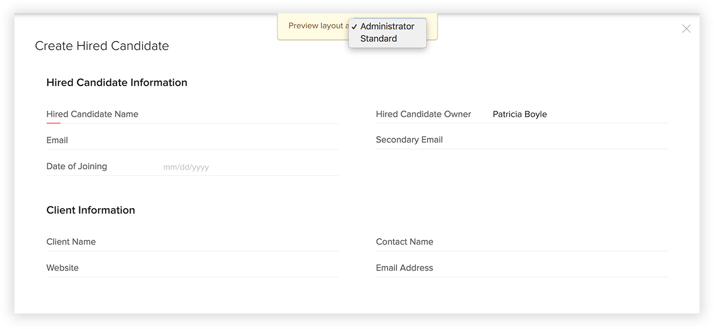Click the Hired Candidate Information section heading
The image size is (714, 329).
click(117, 83)
